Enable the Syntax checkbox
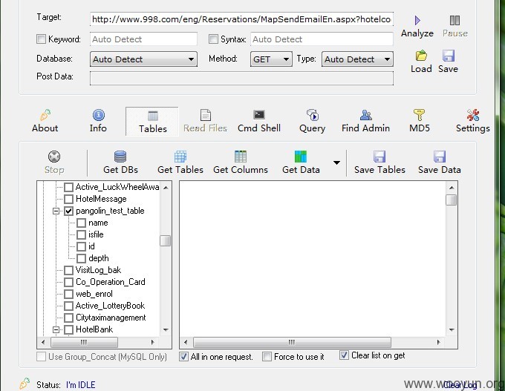Screen dimensions: 505x391 tap(213, 39)
